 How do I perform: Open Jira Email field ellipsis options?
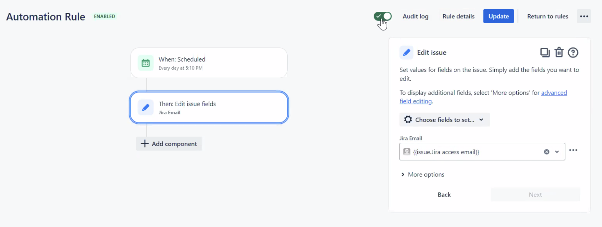point(573,151)
